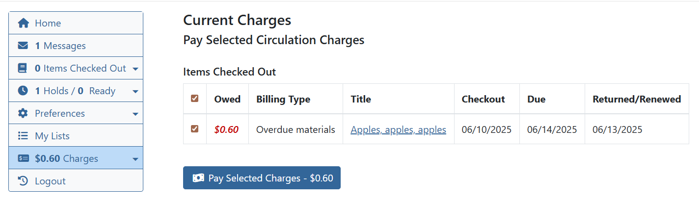Open the My Lists menu item
The image size is (699, 205).
click(52, 136)
